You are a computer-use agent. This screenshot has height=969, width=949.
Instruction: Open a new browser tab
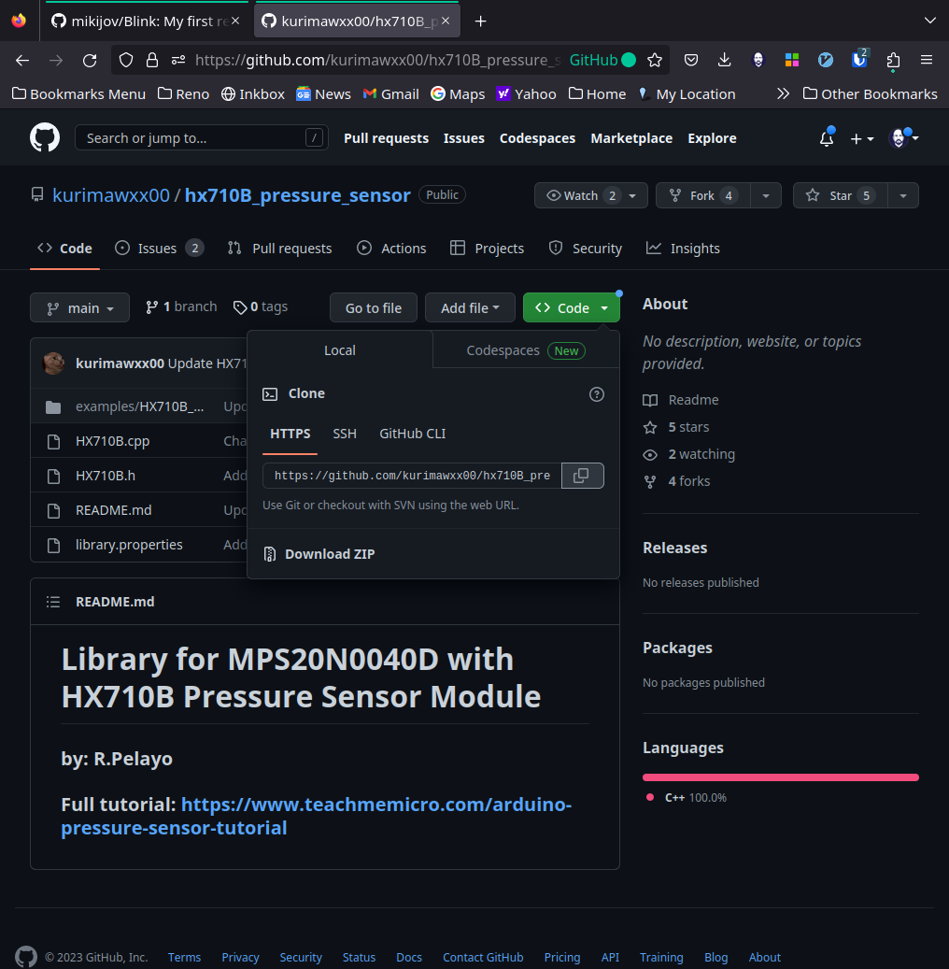[x=480, y=21]
